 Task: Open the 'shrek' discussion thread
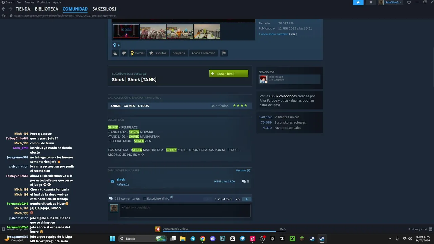[x=121, y=179]
